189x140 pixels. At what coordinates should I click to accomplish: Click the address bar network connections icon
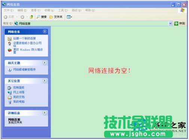[16, 23]
